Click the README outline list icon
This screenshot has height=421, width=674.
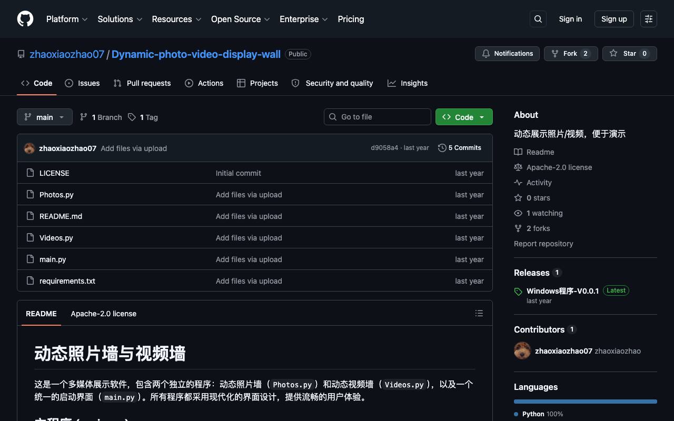point(479,313)
